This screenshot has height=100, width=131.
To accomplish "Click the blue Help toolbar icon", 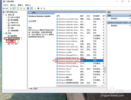I will [x=28, y=8].
